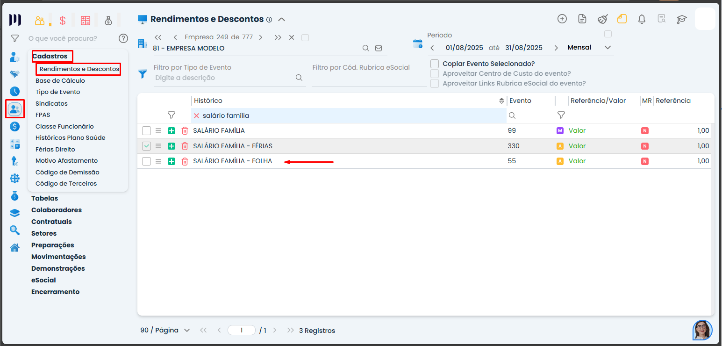Viewport: 722px width, 346px height.
Task: Click the funnel beside the menu search box
Action: point(15,38)
